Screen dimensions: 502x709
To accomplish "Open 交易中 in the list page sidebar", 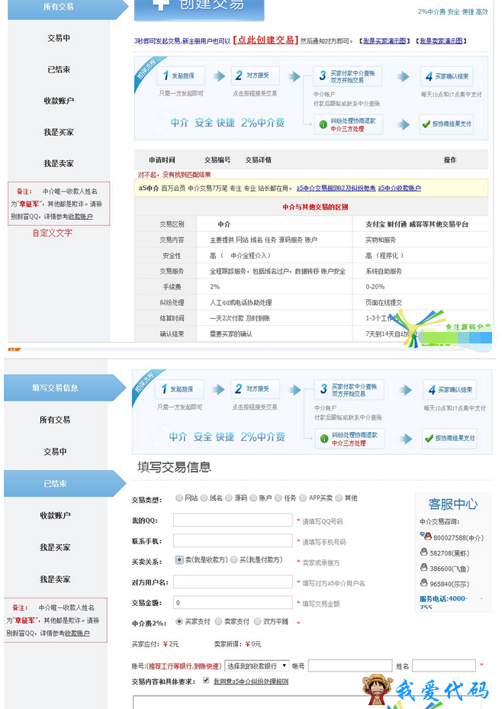I will click(x=59, y=38).
